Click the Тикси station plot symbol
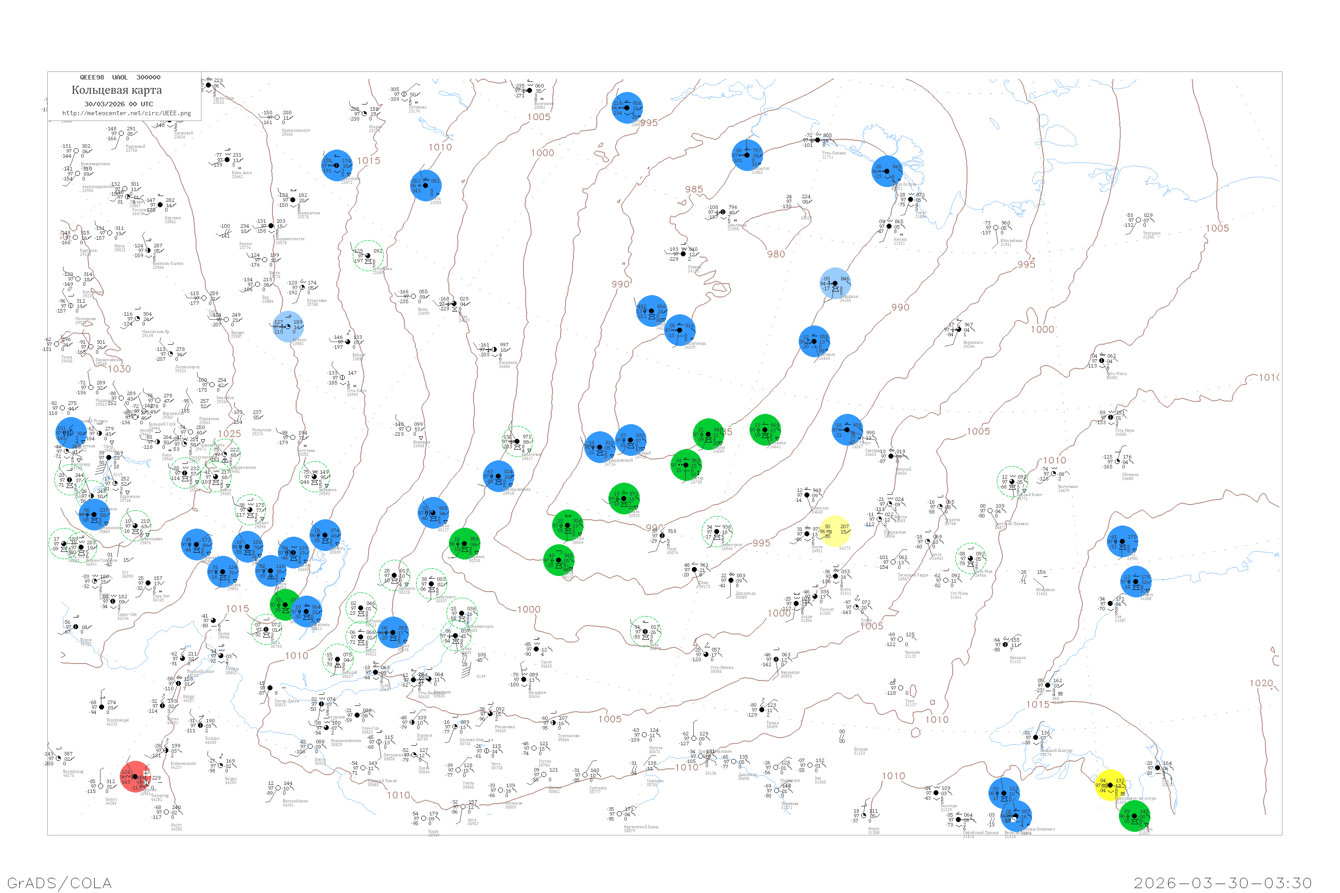 (910, 199)
